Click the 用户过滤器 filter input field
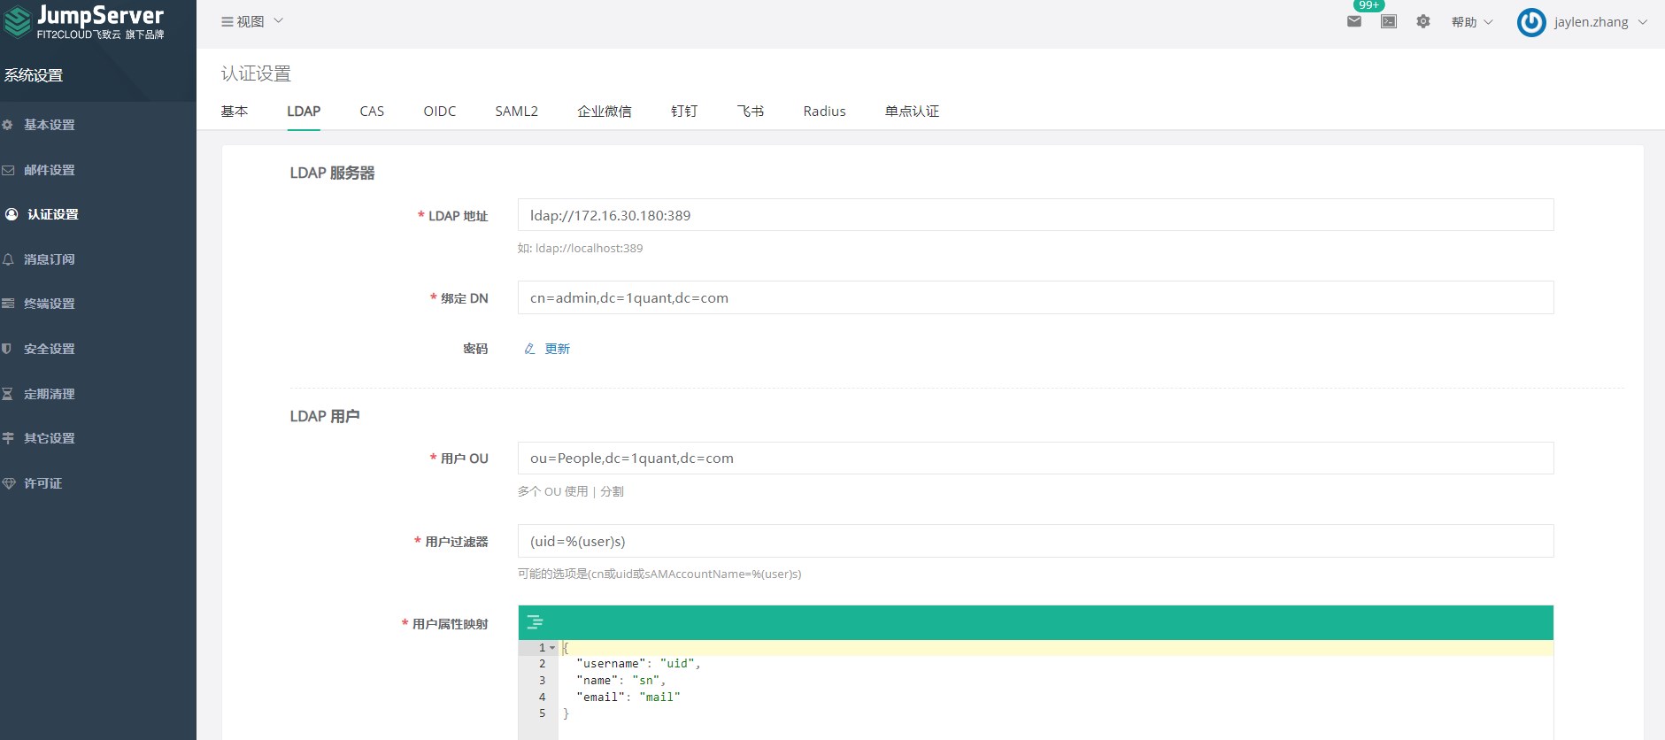Screen dimensions: 1665x740 1035,541
